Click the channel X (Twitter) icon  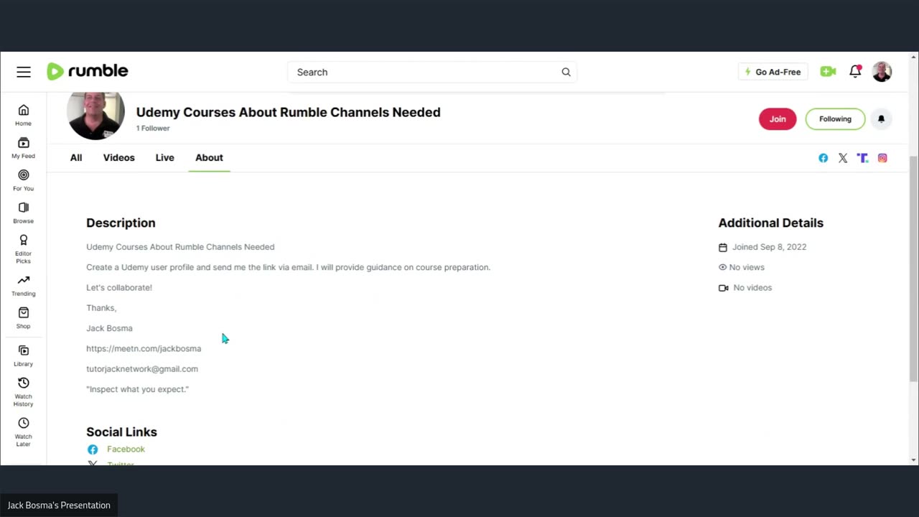coord(843,158)
